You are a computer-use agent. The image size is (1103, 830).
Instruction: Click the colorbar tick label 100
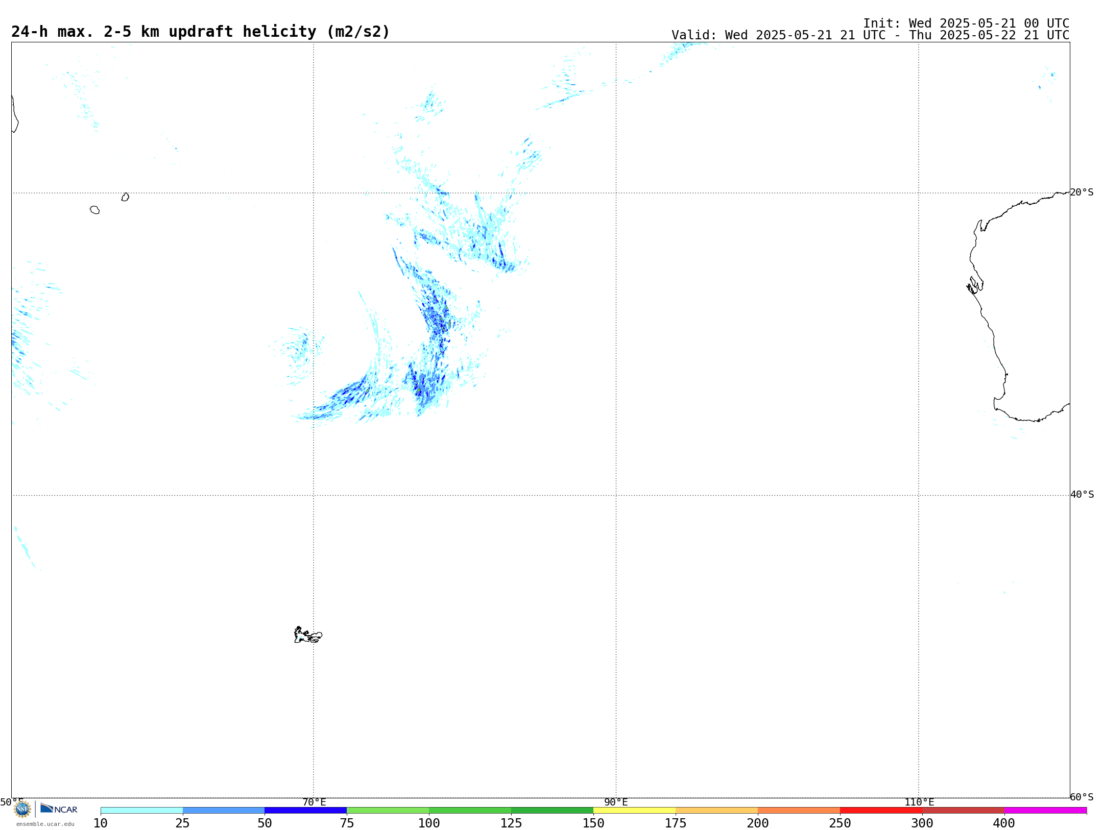pyautogui.click(x=429, y=823)
